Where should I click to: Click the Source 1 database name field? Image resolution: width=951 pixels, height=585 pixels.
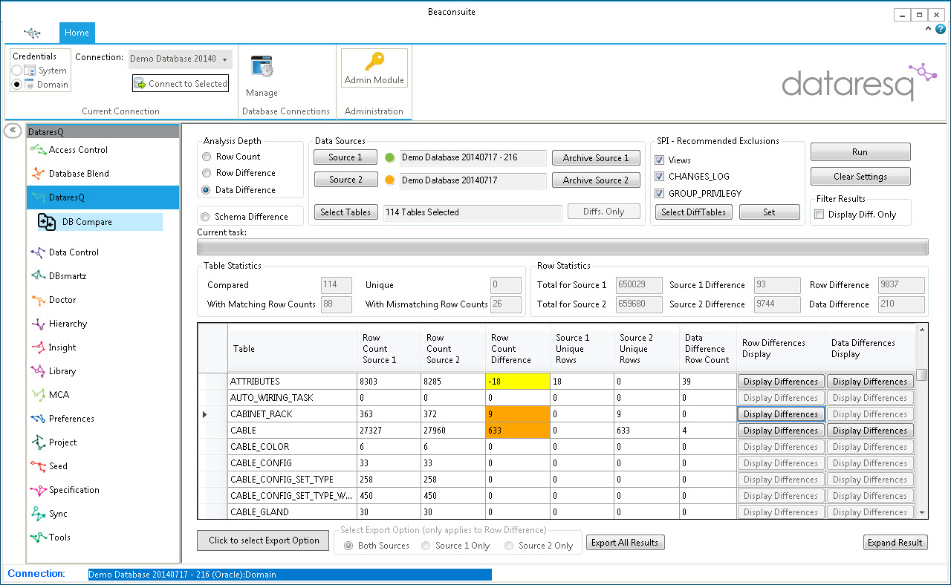point(473,157)
